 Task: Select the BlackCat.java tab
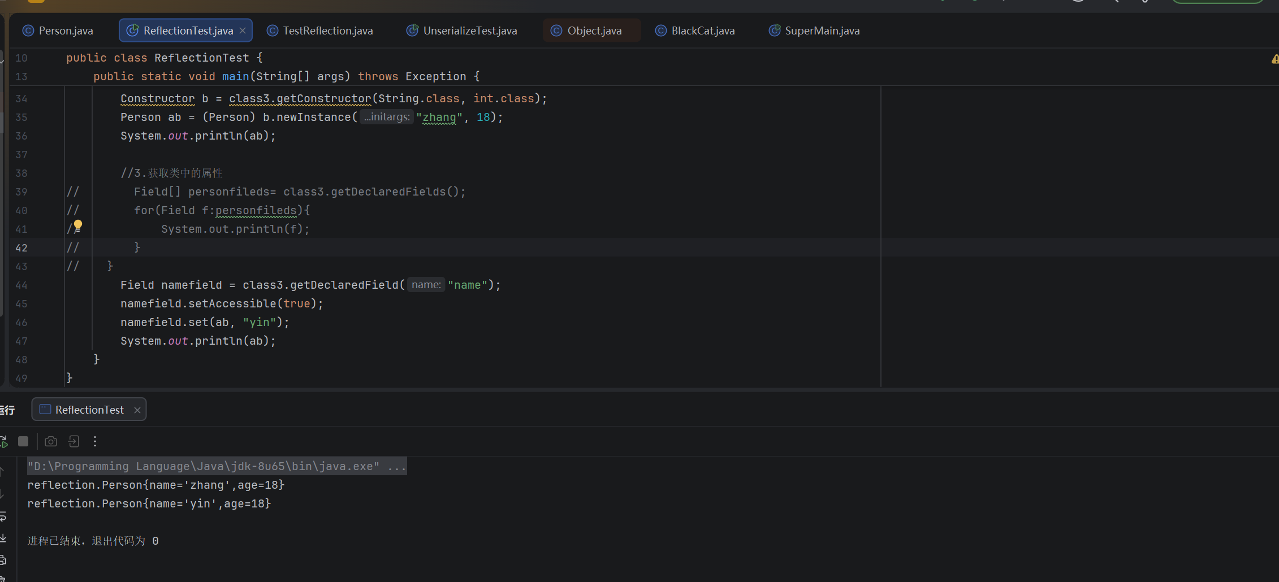click(x=695, y=31)
